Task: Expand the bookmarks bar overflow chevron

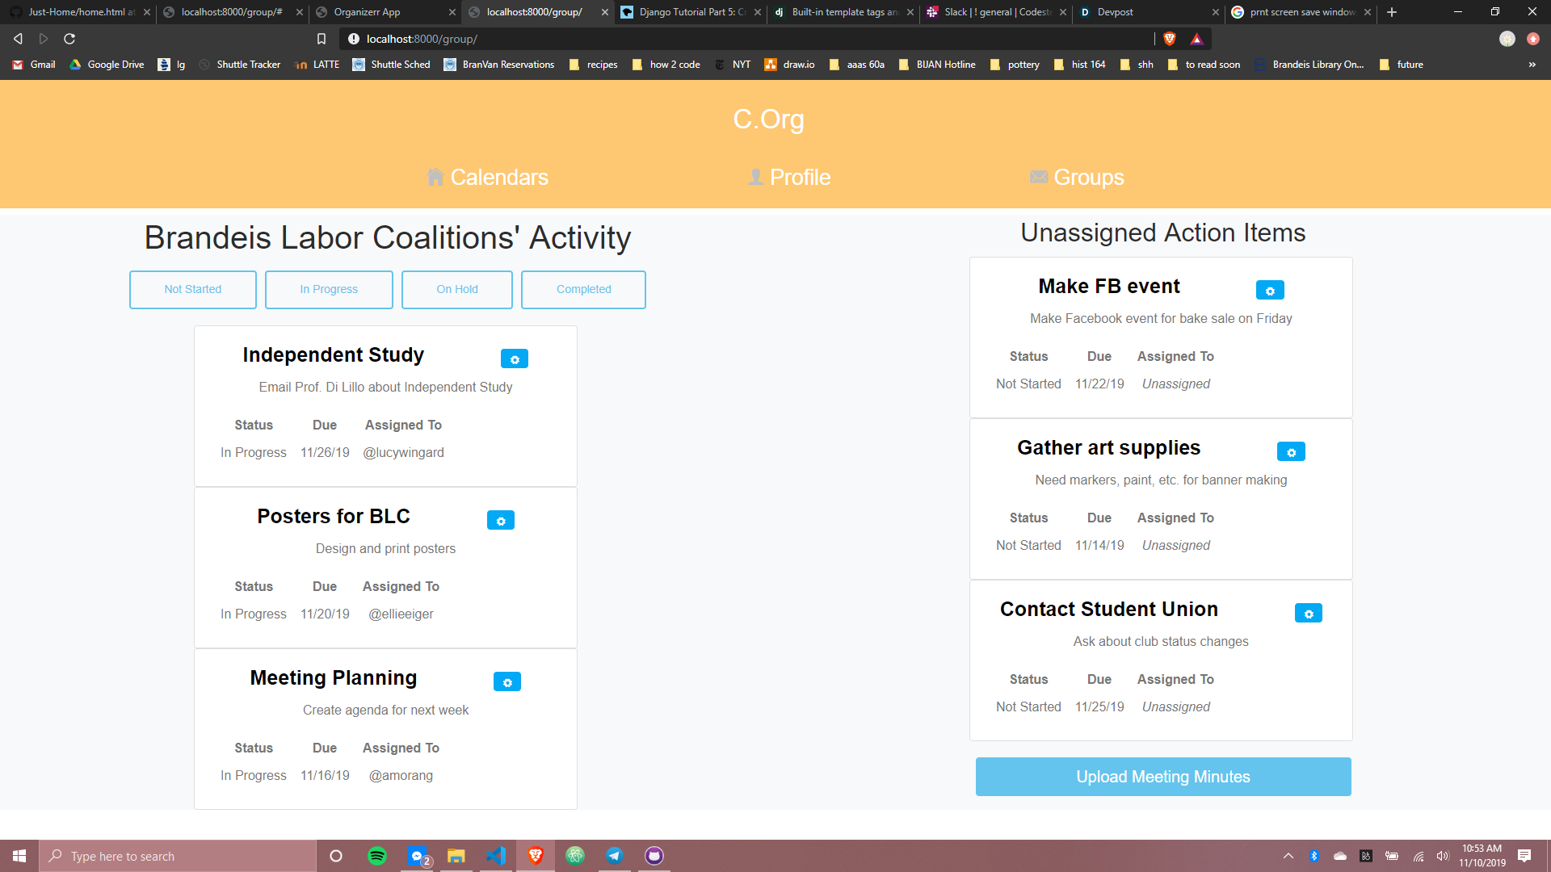Action: pyautogui.click(x=1532, y=65)
